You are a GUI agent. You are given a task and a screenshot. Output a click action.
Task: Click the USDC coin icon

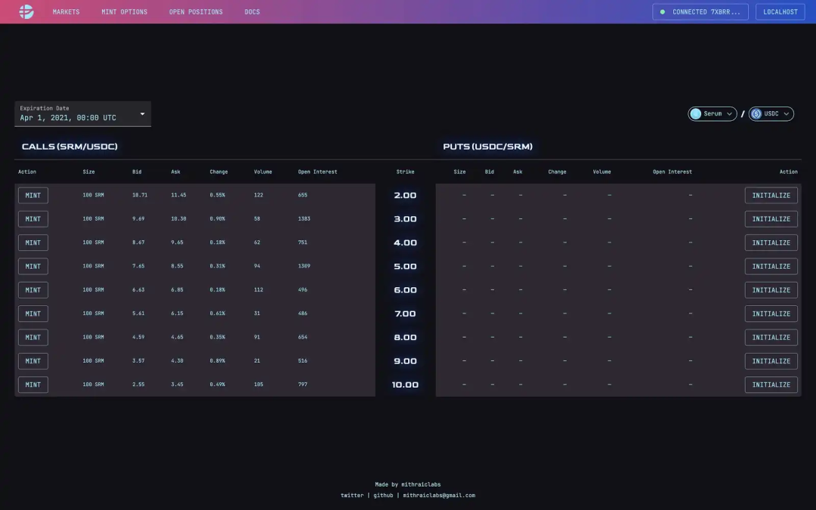(756, 113)
